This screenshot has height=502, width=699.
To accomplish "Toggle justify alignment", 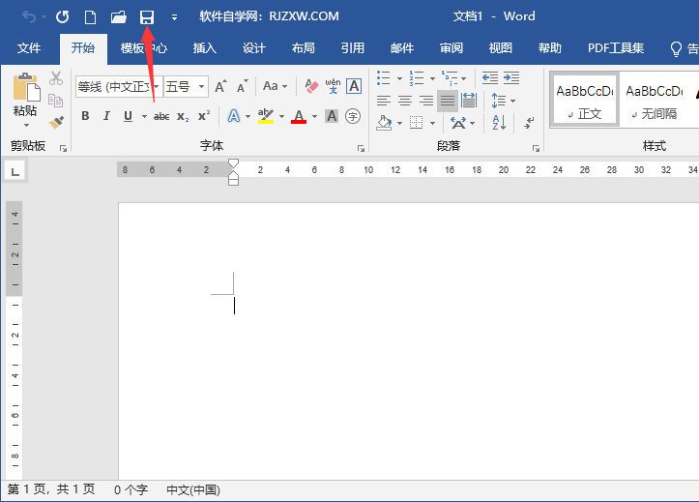I will [448, 101].
